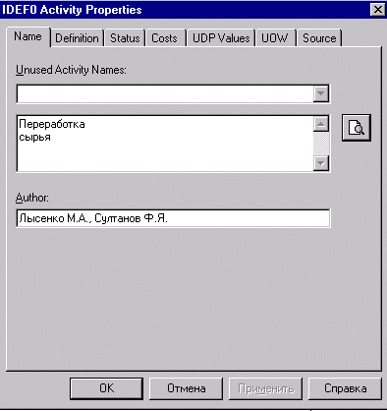Select the UOW tab
Viewport: 387px width, 411px height.
[x=275, y=38]
